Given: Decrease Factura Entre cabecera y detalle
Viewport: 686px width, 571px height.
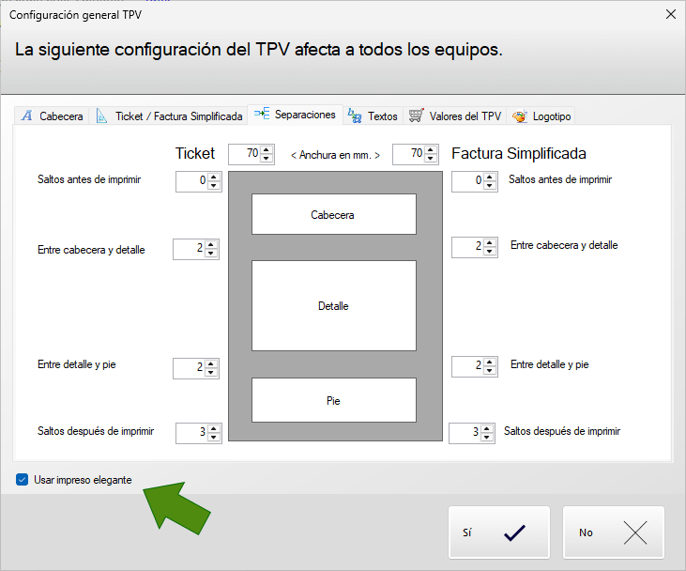Looking at the screenshot, I should point(490,252).
